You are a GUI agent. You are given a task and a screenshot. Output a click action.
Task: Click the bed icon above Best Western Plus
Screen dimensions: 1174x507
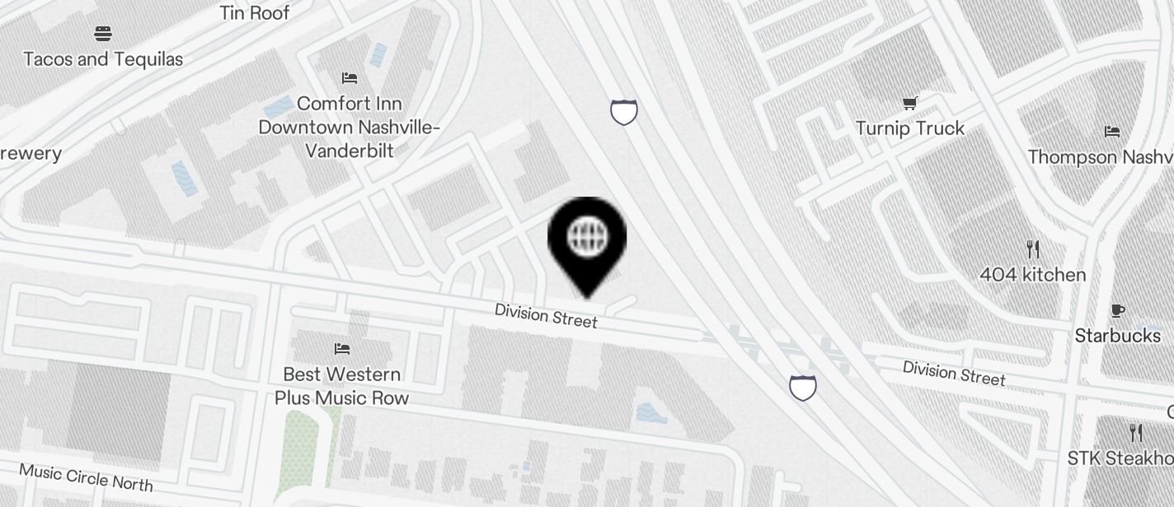[342, 349]
